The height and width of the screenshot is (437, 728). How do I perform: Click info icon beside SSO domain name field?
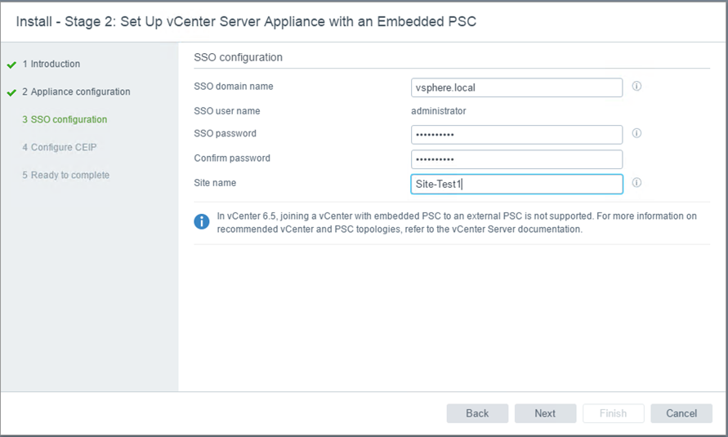pyautogui.click(x=636, y=87)
